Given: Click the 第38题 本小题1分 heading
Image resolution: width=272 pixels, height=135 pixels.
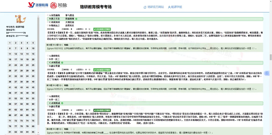Looking at the screenshot, I should [x=54, y=45].
